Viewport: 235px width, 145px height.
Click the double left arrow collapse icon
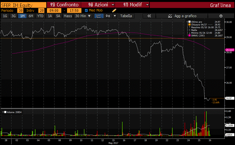pos(149,16)
